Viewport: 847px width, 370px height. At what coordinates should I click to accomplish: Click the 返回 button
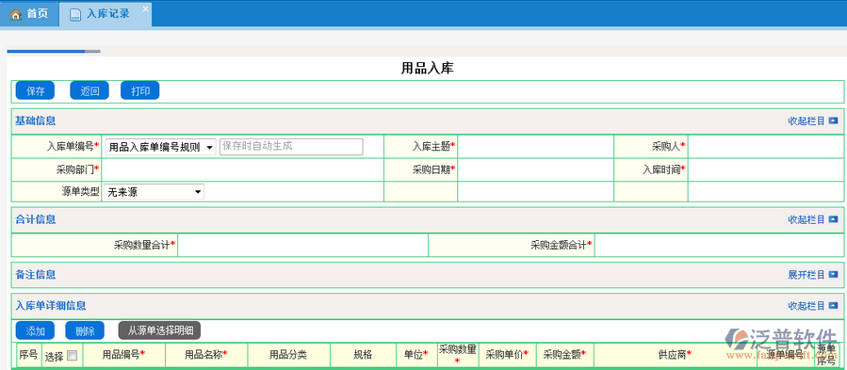tap(90, 90)
